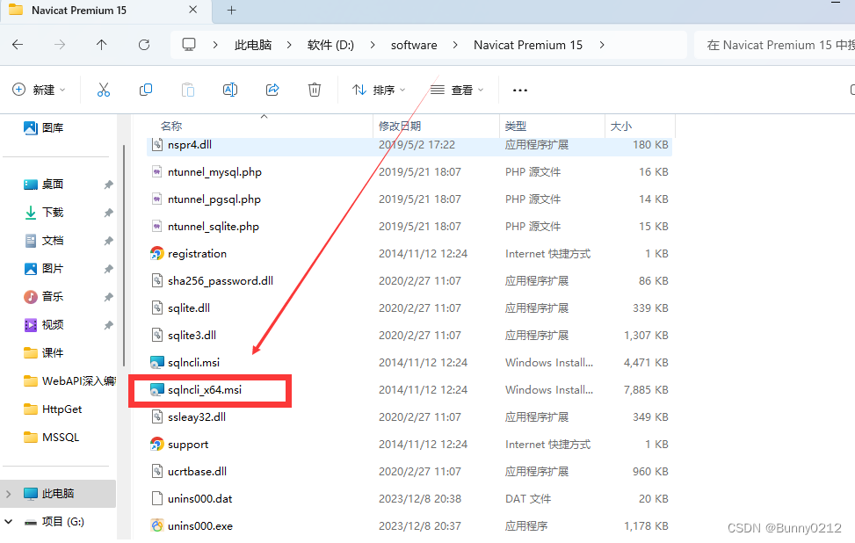Open 桌面 in the sidebar
This screenshot has width=855, height=543.
coord(44,185)
